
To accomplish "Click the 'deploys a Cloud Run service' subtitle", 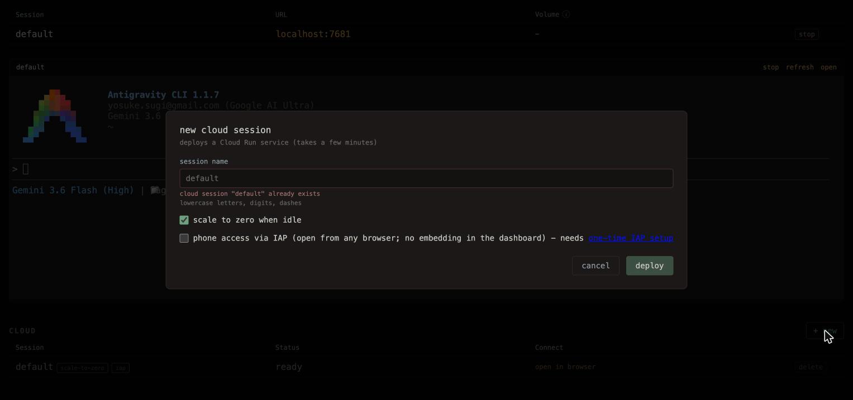I will 278,143.
